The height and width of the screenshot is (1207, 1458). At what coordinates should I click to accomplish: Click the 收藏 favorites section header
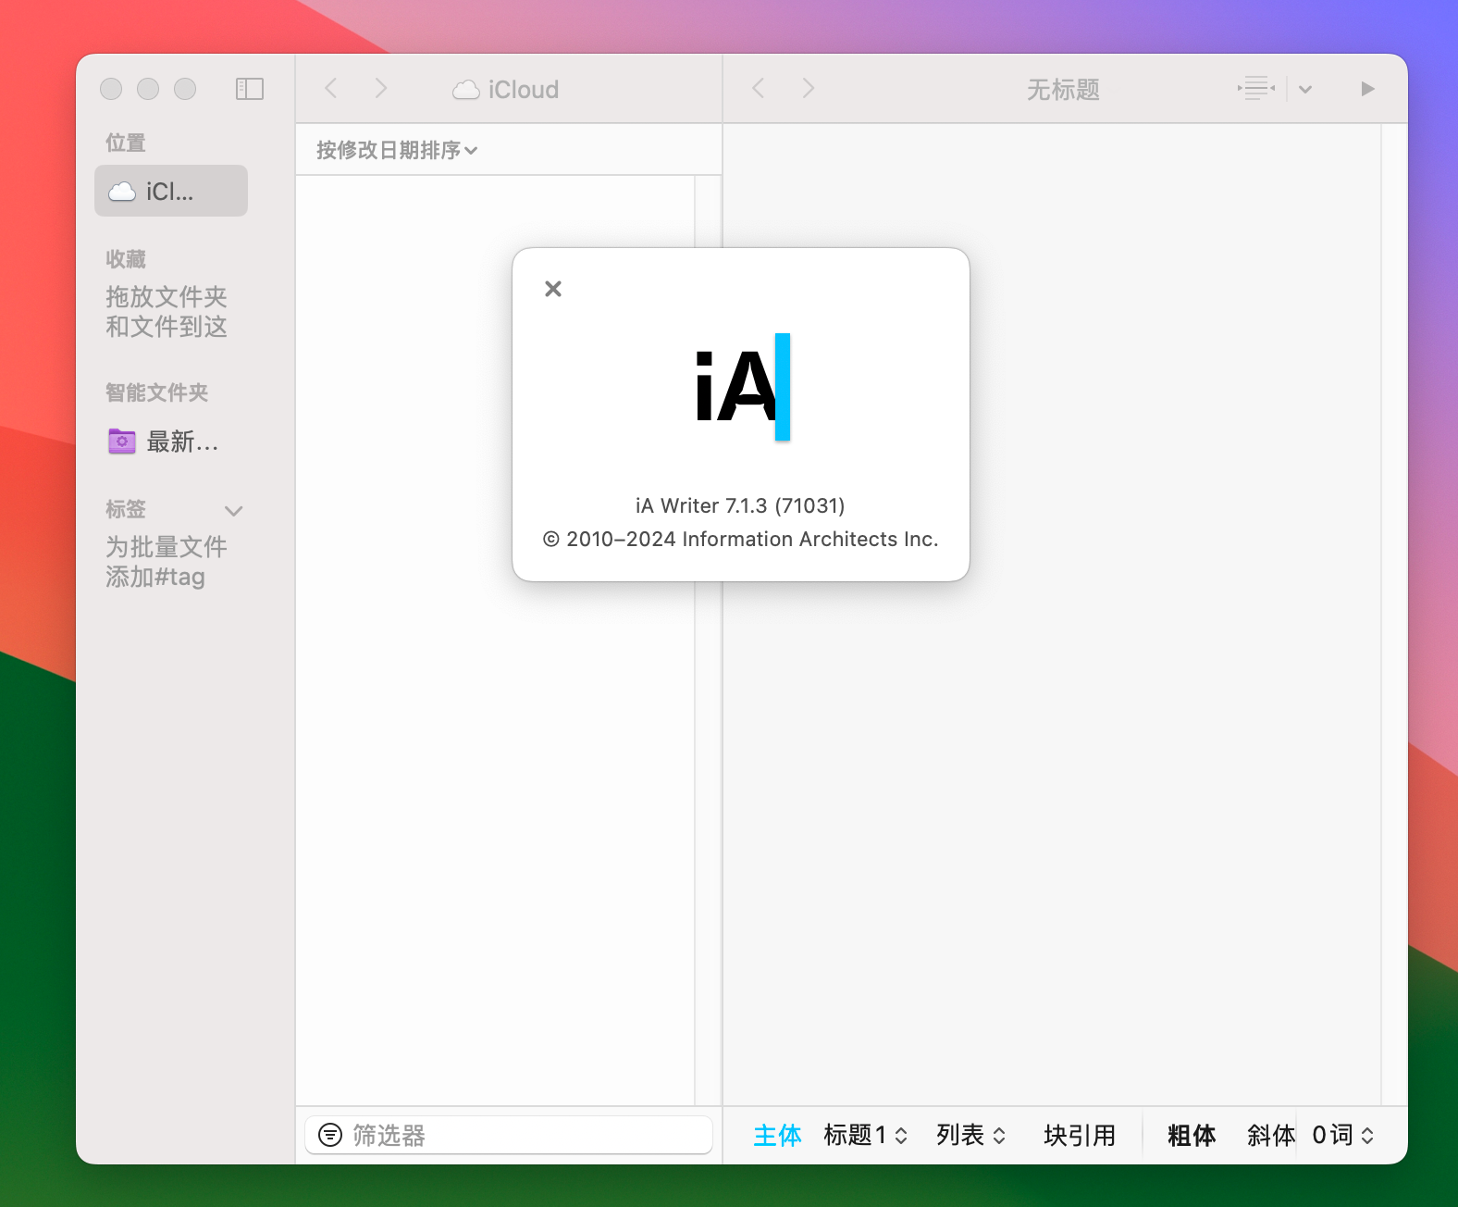click(126, 259)
